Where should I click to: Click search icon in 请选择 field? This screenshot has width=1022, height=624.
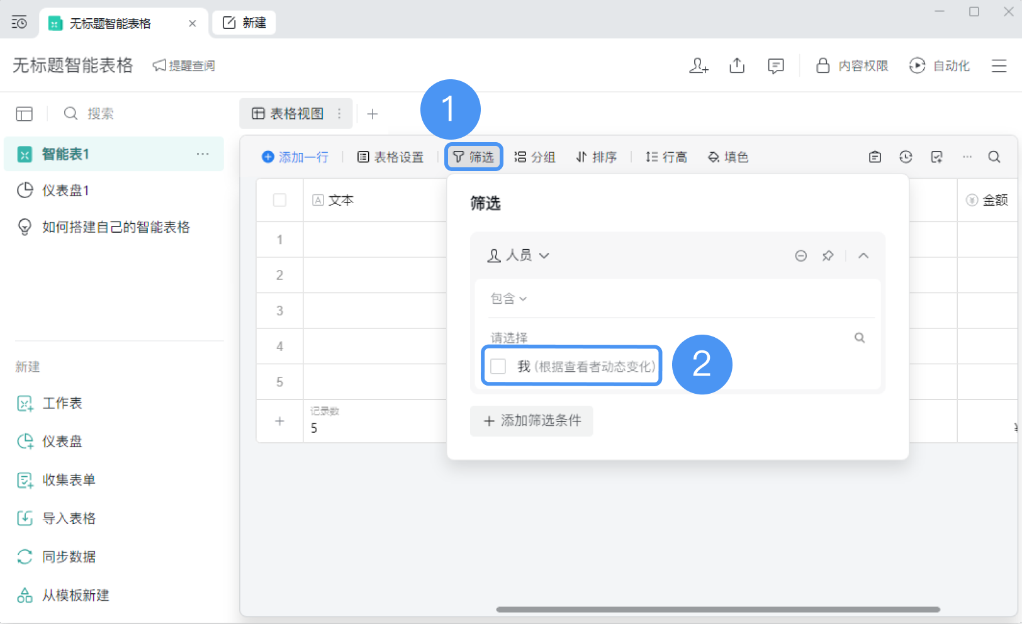pos(860,338)
